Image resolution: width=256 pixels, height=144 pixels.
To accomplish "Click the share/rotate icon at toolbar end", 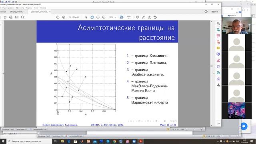I will point(155,17).
